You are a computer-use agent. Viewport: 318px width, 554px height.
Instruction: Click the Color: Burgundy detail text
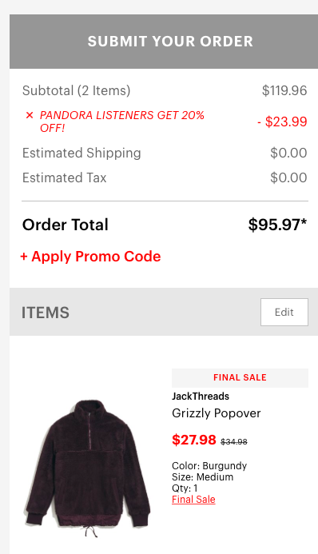pyautogui.click(x=209, y=466)
